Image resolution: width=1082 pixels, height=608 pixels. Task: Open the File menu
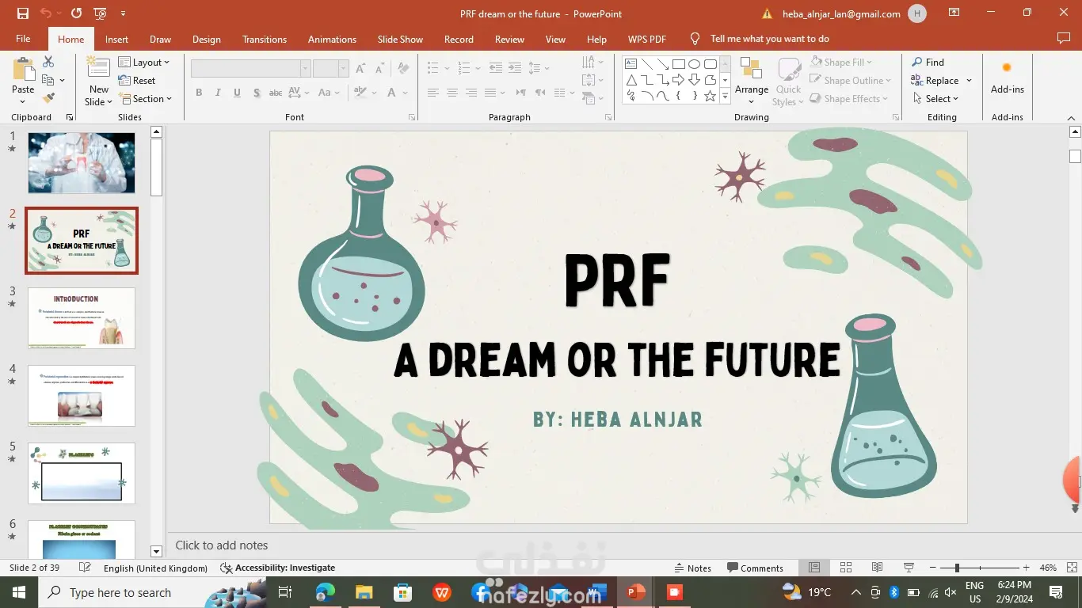tap(23, 39)
